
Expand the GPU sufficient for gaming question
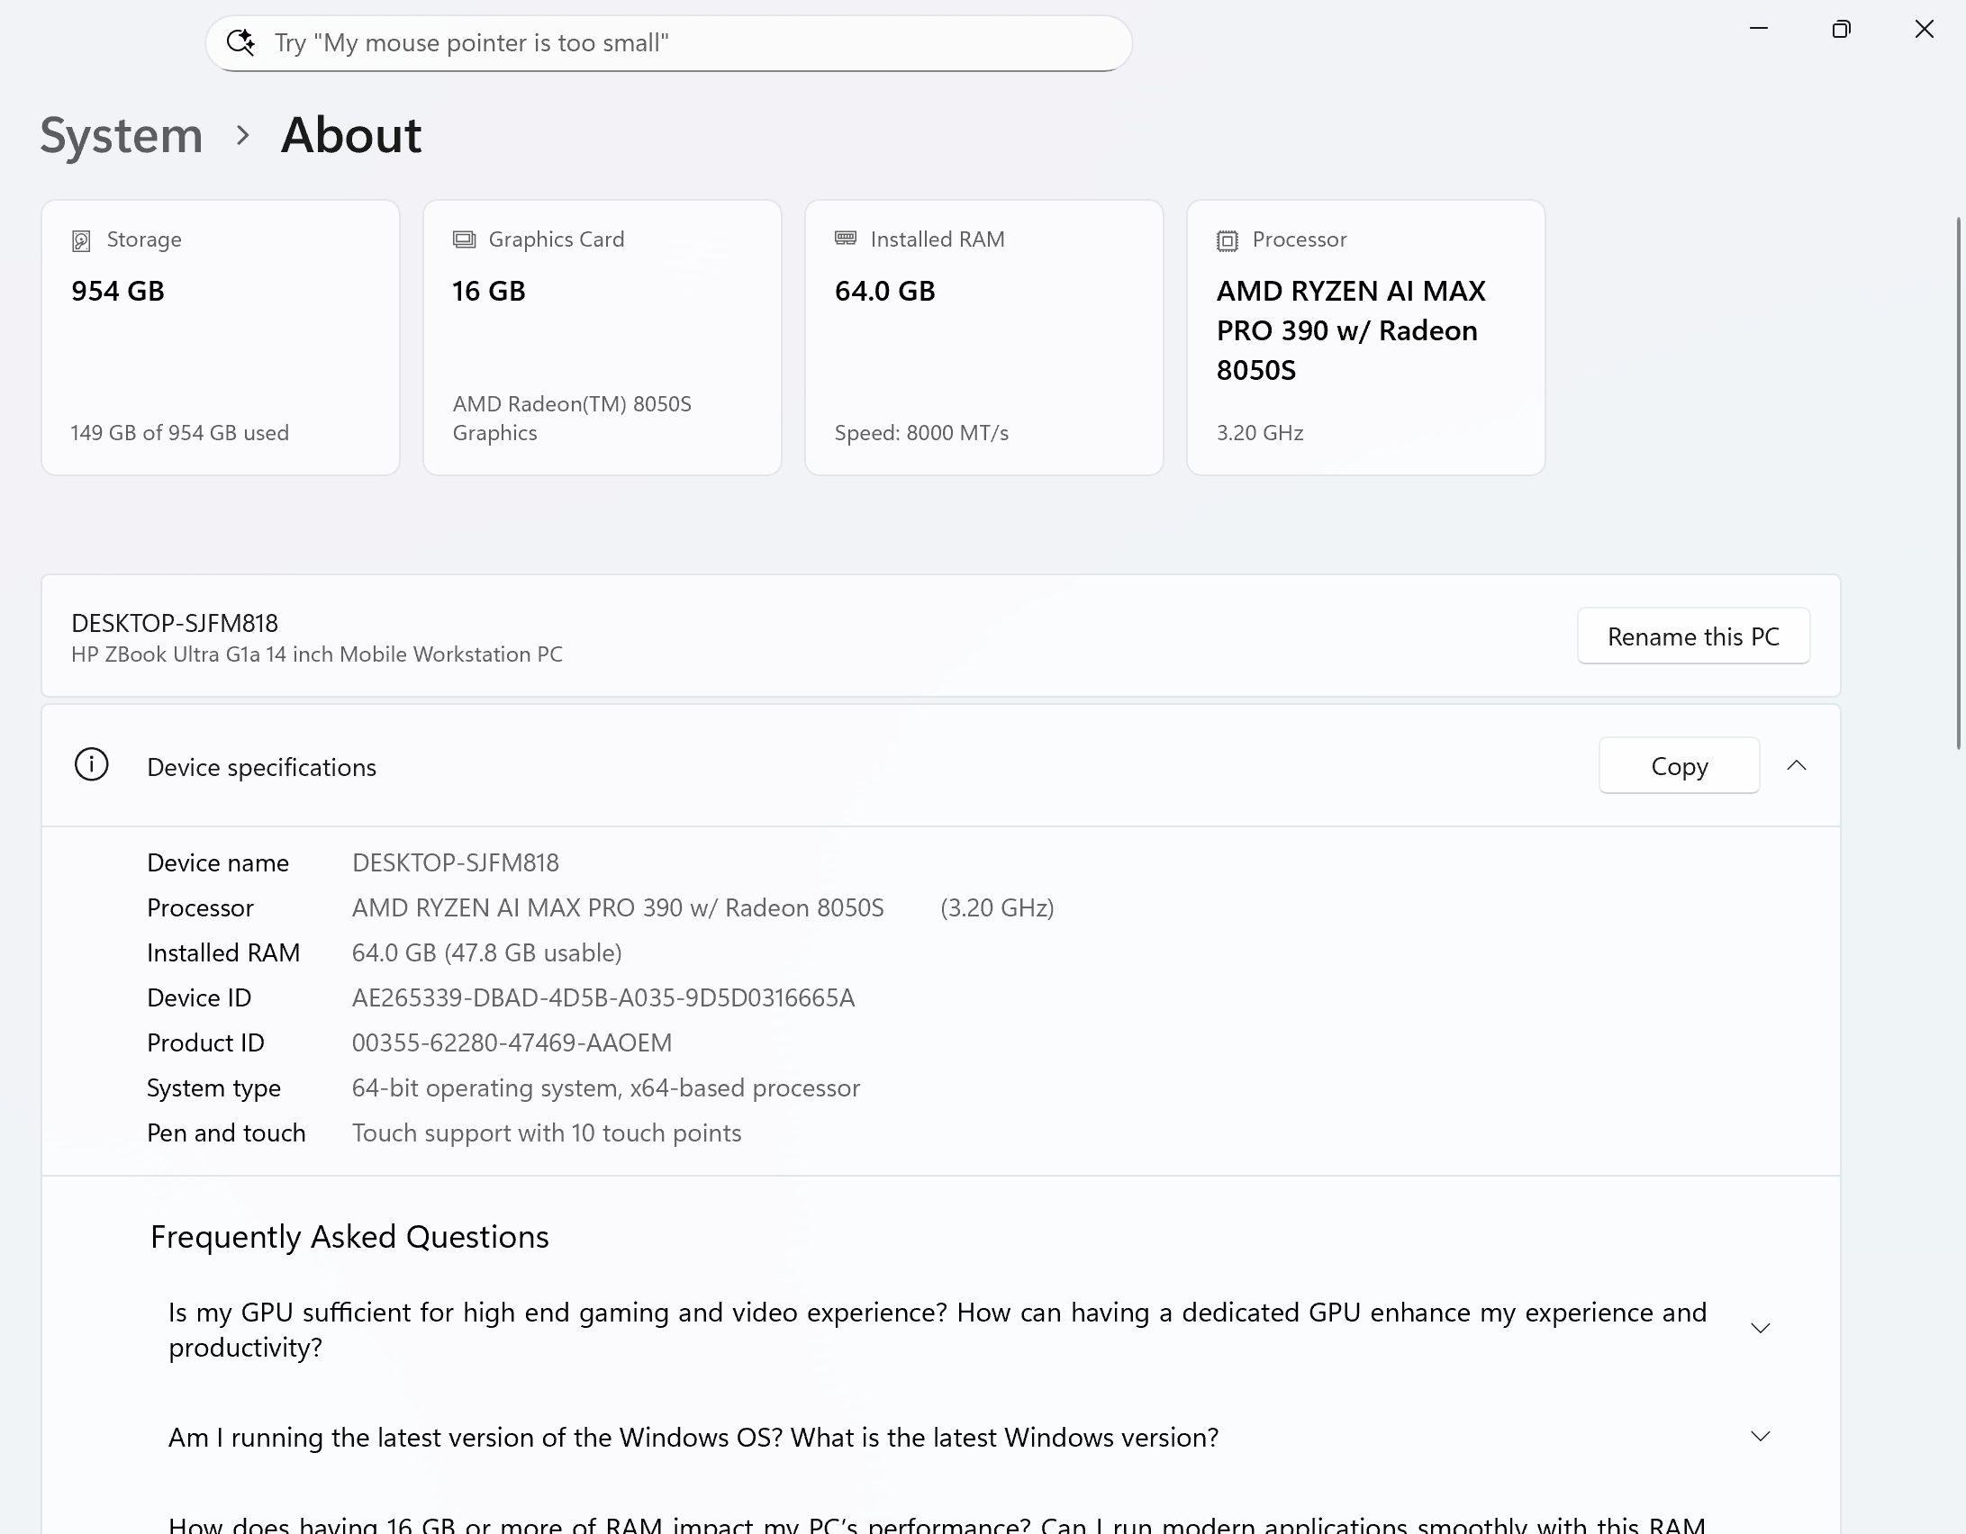click(1760, 1329)
